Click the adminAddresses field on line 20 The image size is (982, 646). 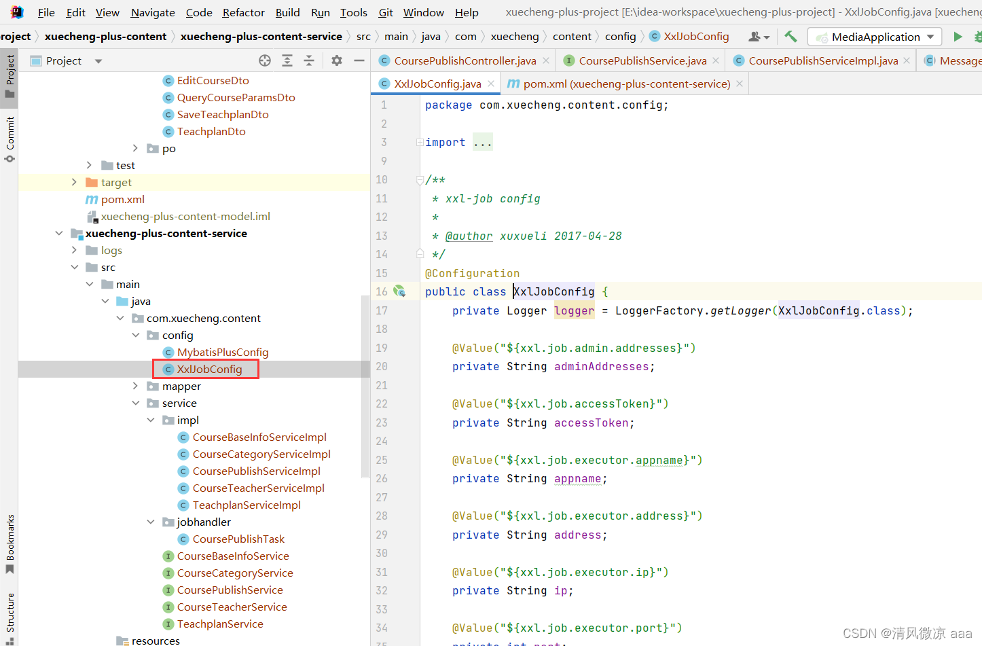coord(601,366)
